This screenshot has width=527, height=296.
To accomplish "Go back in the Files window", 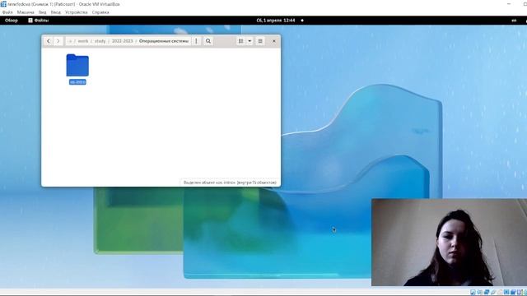I will 49,41.
